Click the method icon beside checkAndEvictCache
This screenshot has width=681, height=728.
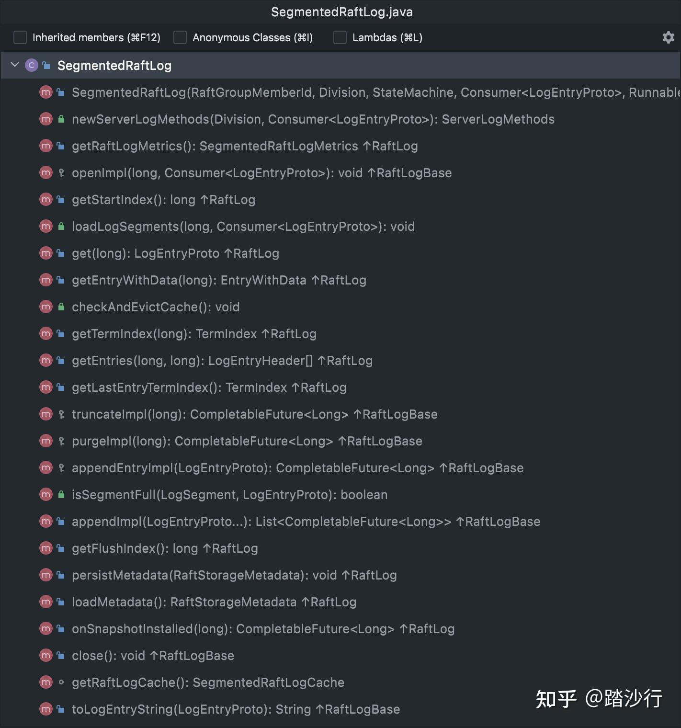[x=45, y=307]
